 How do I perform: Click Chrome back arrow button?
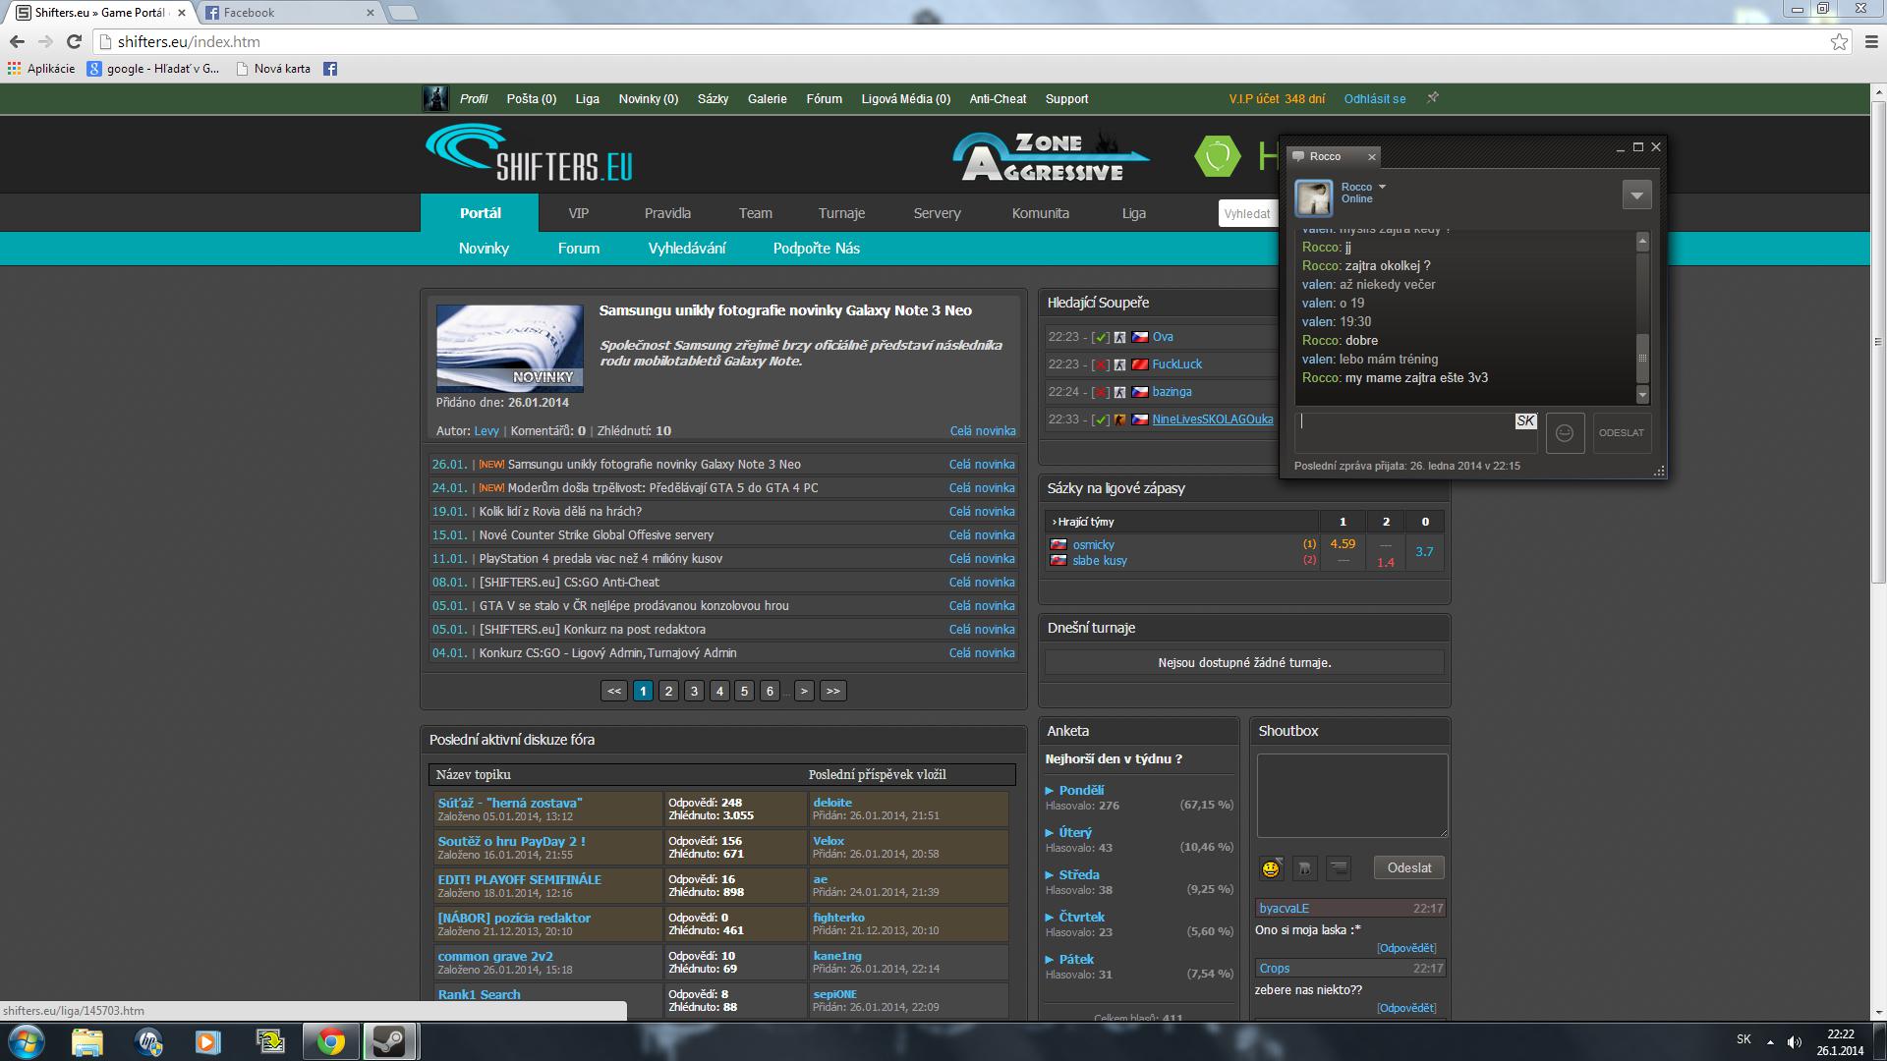(17, 41)
